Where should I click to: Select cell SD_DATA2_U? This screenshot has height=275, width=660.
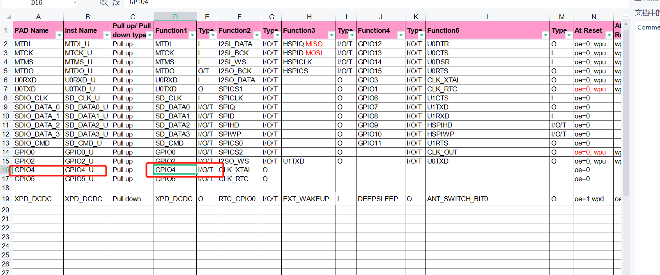(87, 125)
